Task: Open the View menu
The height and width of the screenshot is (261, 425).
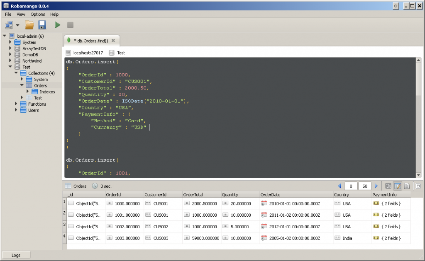Action: pos(21,14)
